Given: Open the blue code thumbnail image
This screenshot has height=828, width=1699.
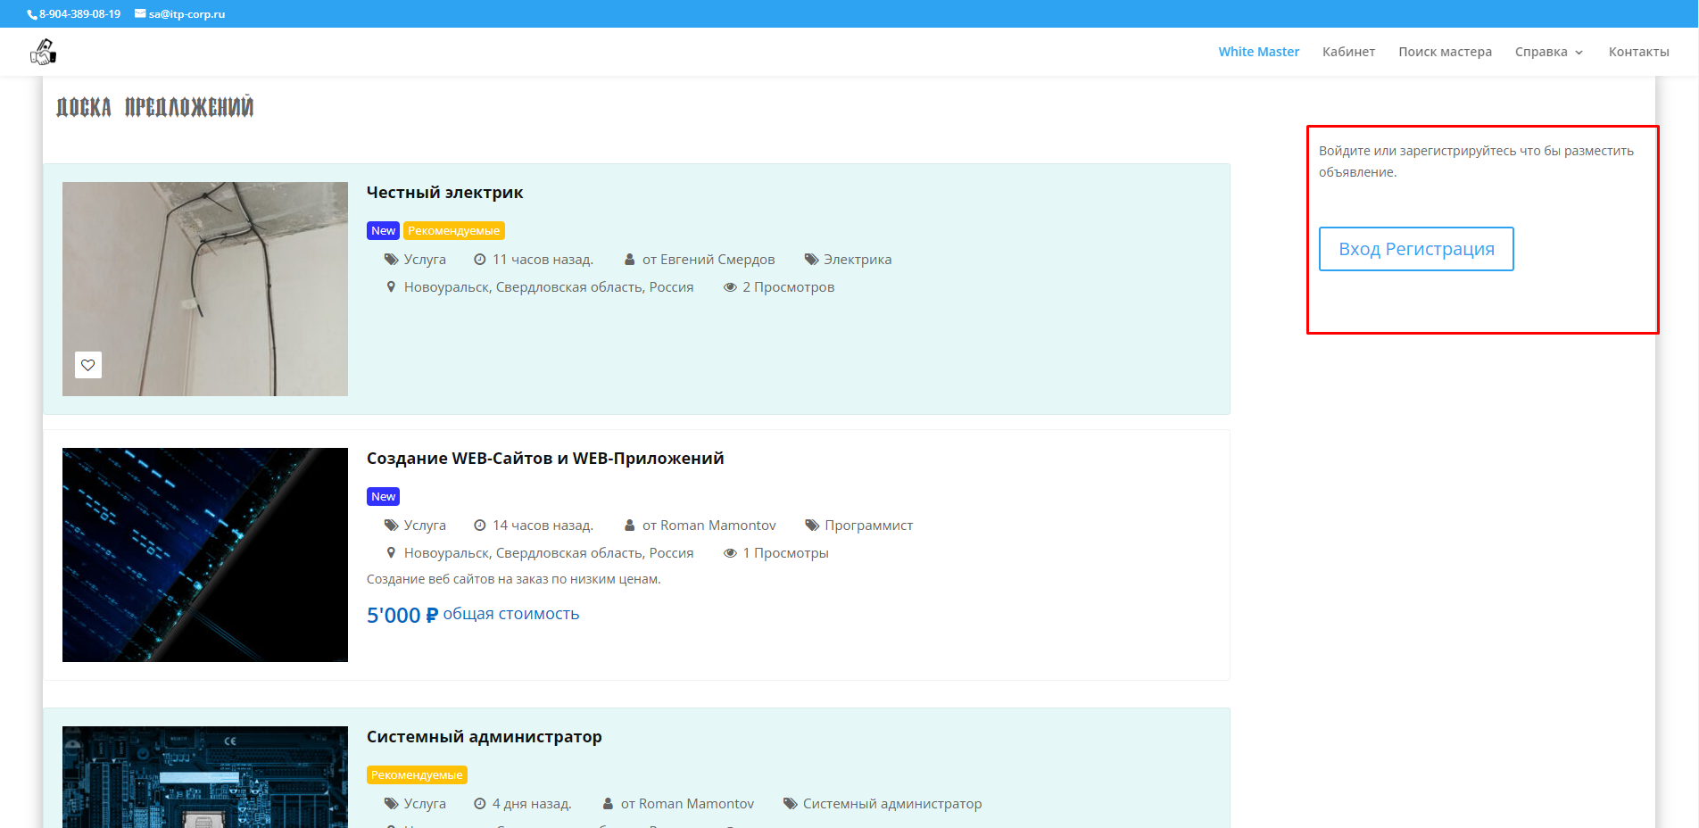Looking at the screenshot, I should pos(205,555).
